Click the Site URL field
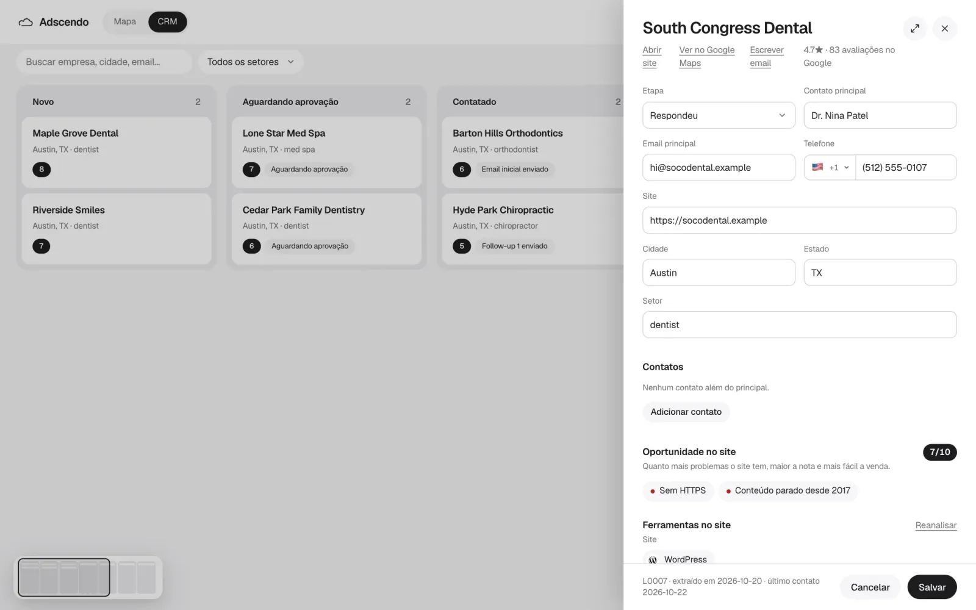The width and height of the screenshot is (976, 610). pyautogui.click(x=799, y=220)
